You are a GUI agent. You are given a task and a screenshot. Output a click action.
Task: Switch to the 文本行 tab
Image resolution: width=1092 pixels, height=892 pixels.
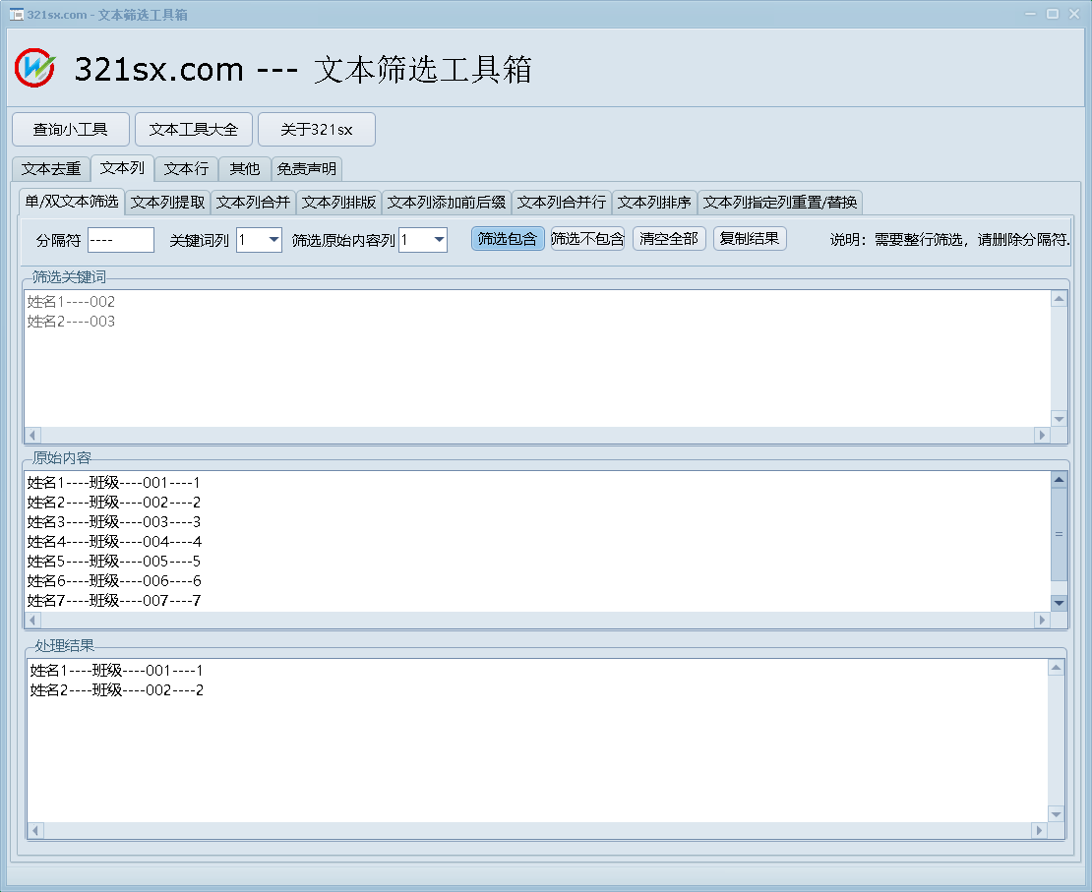pos(185,168)
